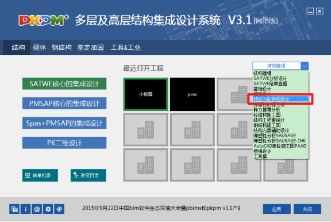Image resolution: width=331 pixels, height=222 pixels.
Task: Click the PKPM logo
Action: tap(44, 21)
